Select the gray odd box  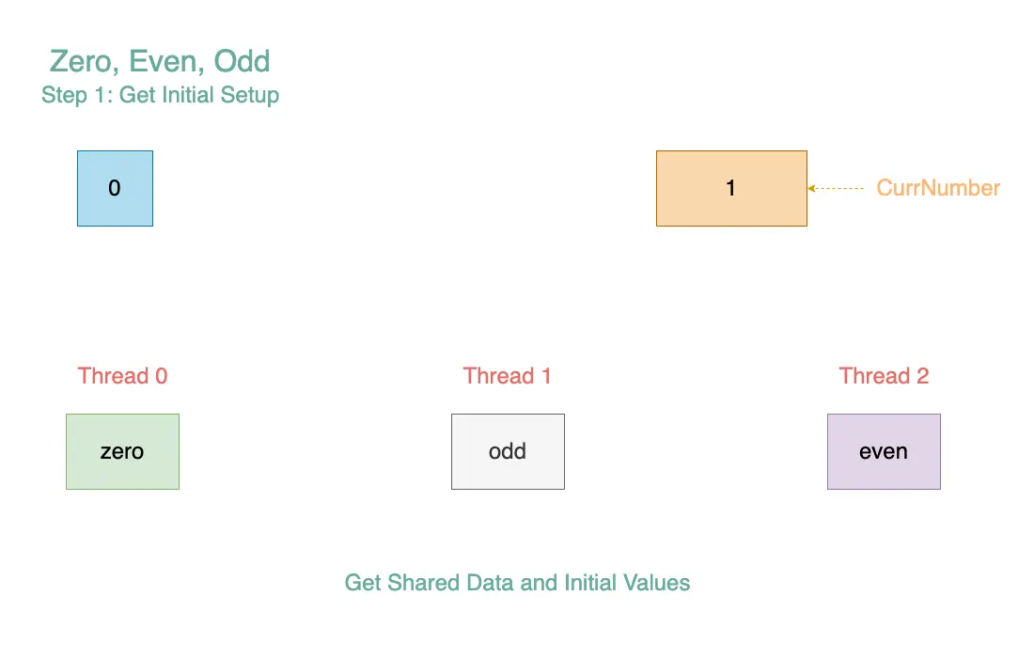(508, 451)
